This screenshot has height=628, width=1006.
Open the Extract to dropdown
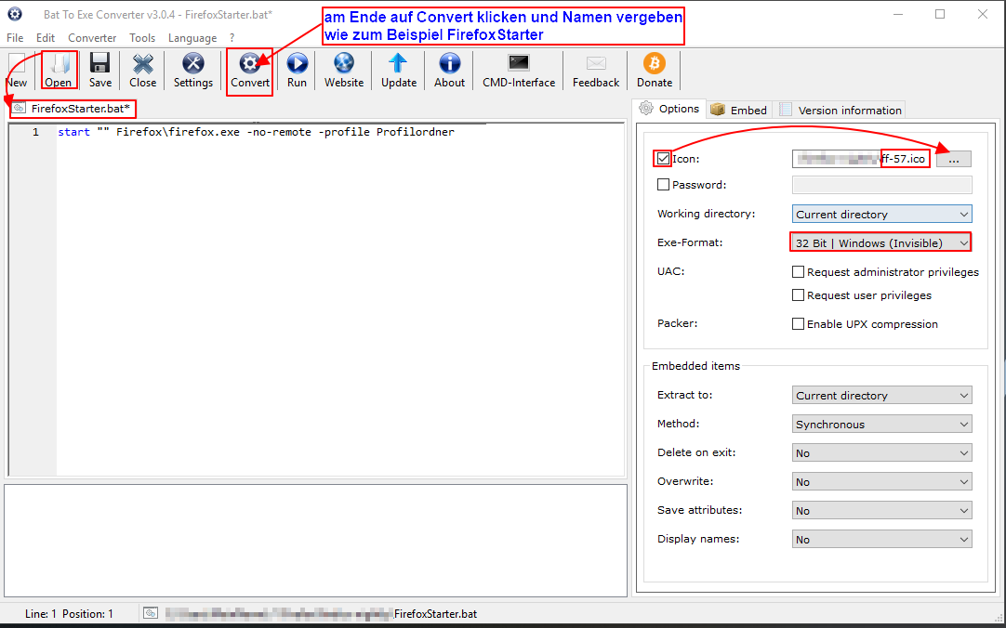pos(881,396)
